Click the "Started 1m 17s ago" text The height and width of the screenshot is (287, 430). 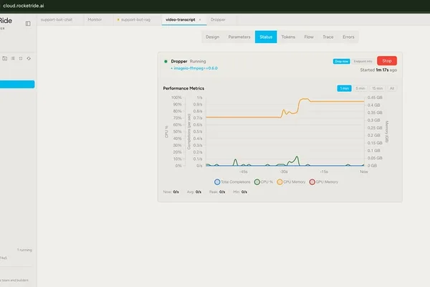(378, 70)
